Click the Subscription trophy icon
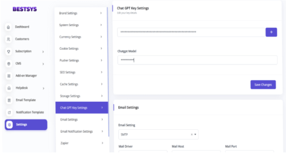This screenshot has height=161, width=286. tap(9, 52)
